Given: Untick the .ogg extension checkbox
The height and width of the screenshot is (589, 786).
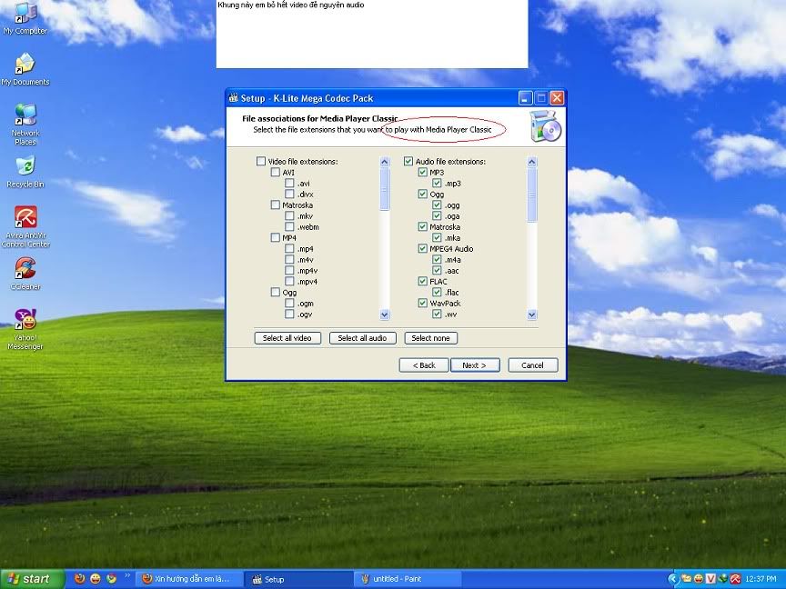Looking at the screenshot, I should 437,205.
